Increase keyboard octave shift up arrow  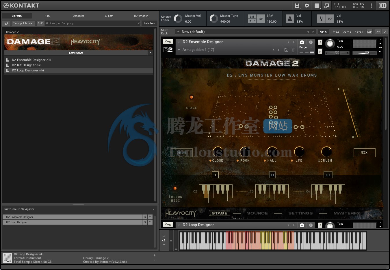(164, 236)
